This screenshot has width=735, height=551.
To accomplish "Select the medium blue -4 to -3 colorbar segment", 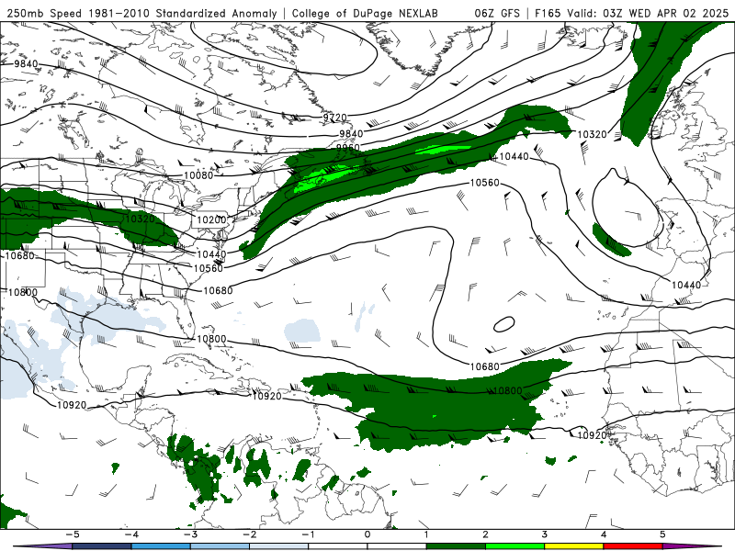I will (x=161, y=546).
